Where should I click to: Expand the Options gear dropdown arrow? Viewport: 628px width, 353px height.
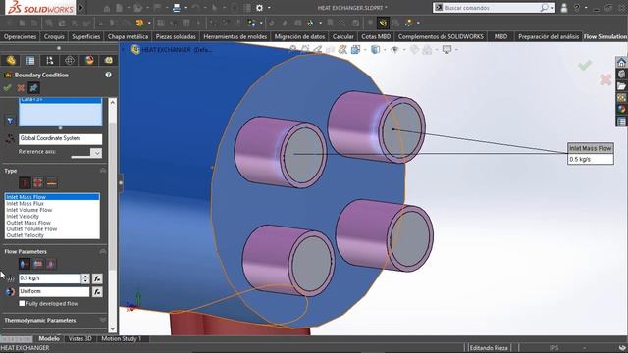269,8
